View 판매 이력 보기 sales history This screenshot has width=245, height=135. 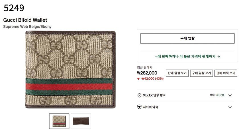226,73
